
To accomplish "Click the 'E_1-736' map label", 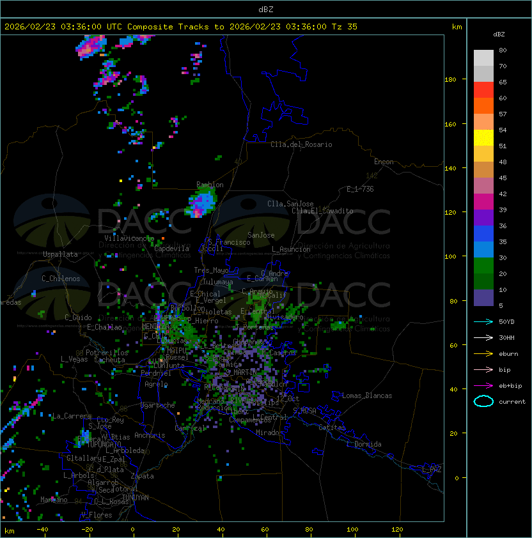I will point(360,189).
